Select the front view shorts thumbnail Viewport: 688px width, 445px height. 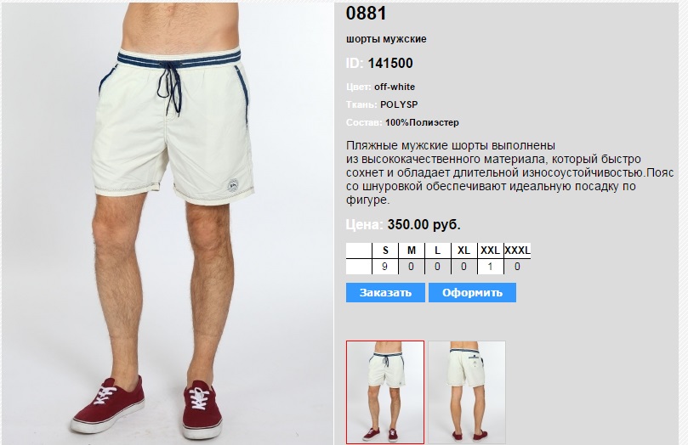point(385,392)
